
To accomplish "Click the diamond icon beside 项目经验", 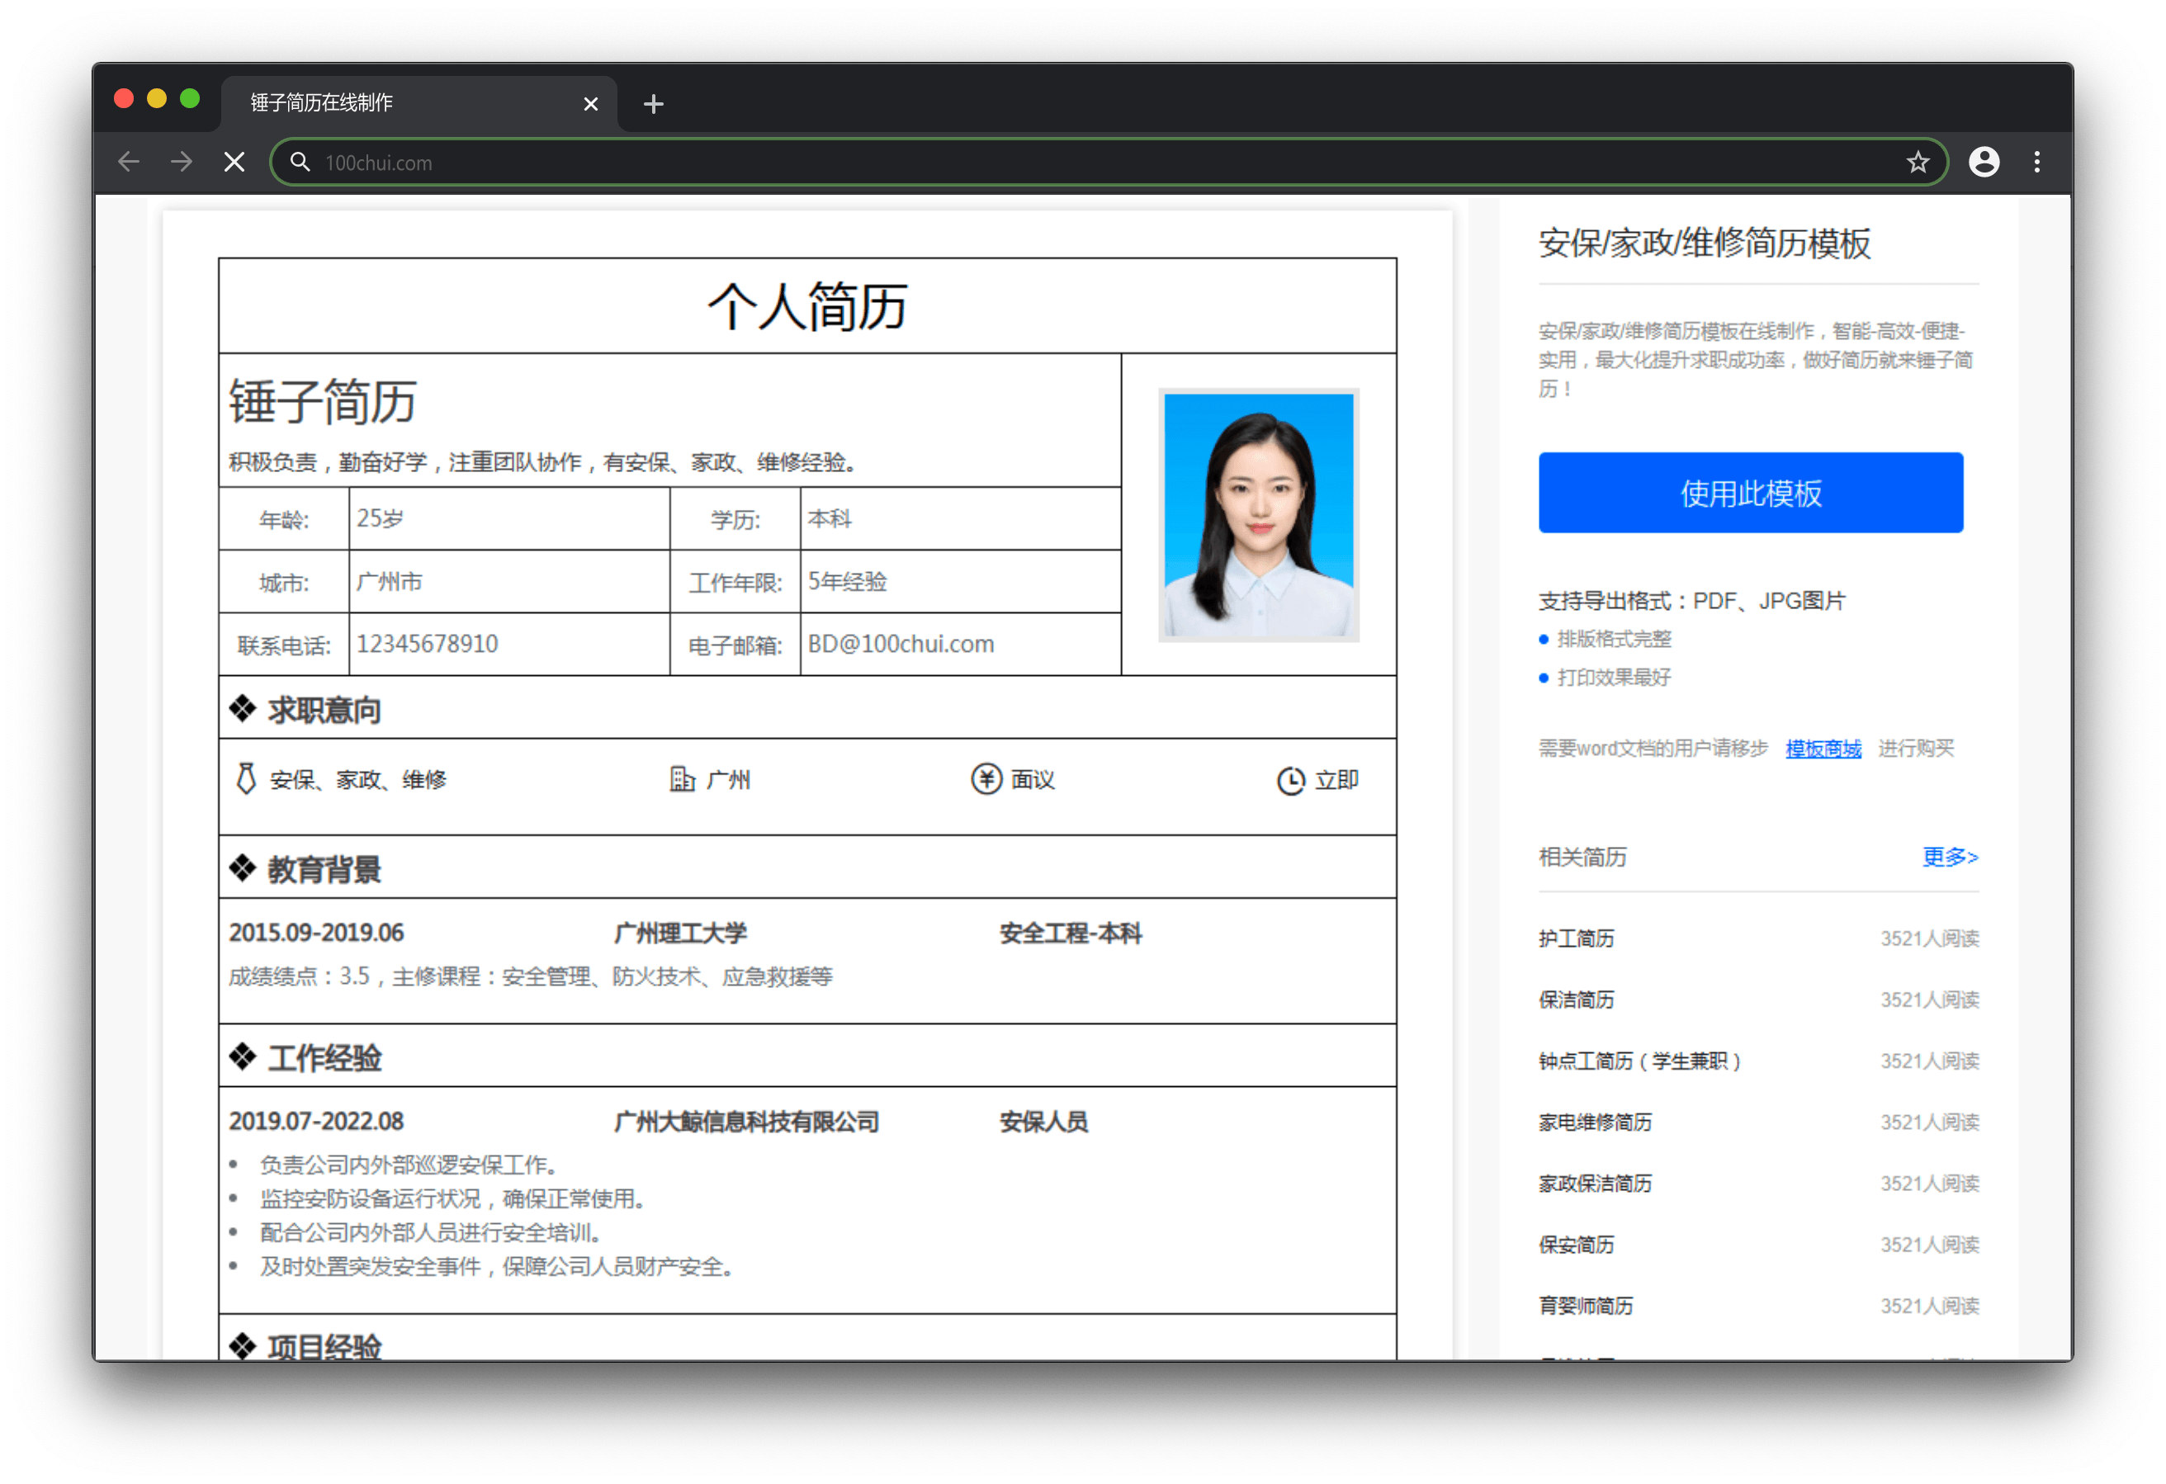I will pos(243,1345).
